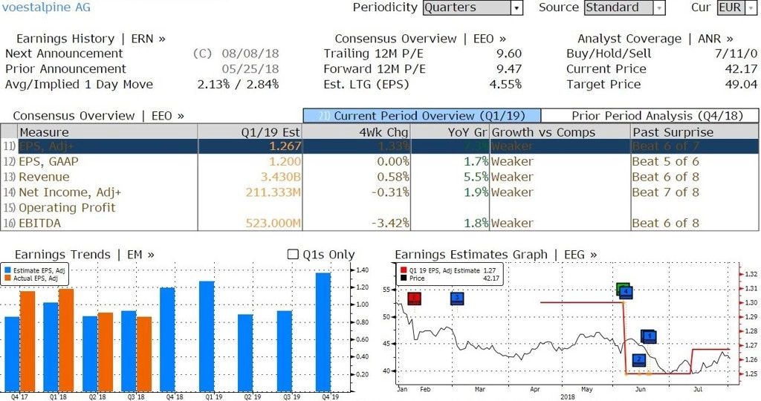Click the Q4 '18 estimate bar
Viewport: 761px width, 401px height.
[168, 339]
